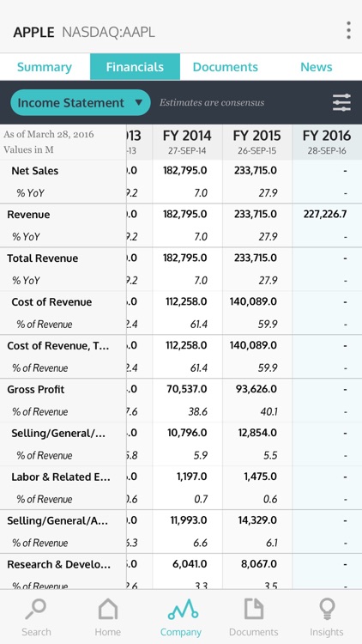Select the 1,475.0 Labor cell
Image resolution: width=362 pixels, height=644 pixels.
(x=261, y=477)
